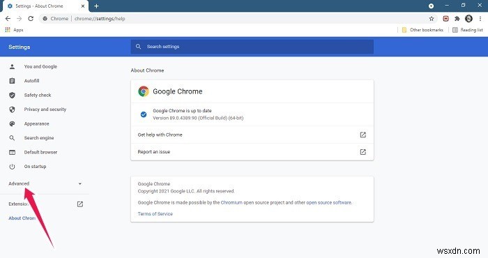The image size is (488, 258).
Task: Click the magnifier icon in Search settings
Action: (x=139, y=47)
